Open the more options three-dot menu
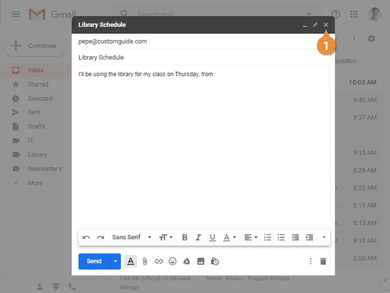390x293 pixels. (x=311, y=261)
